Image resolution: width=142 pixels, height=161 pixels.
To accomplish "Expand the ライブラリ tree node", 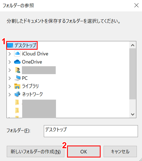I will 10,86.
